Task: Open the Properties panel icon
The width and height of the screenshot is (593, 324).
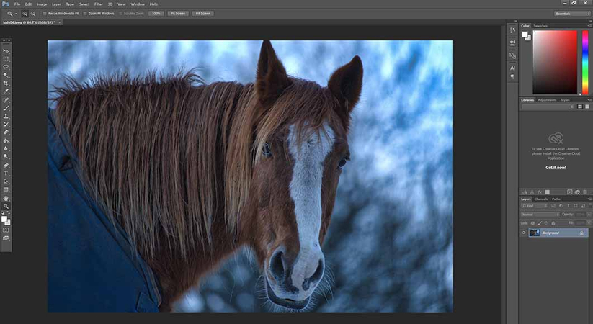Action: 512,42
